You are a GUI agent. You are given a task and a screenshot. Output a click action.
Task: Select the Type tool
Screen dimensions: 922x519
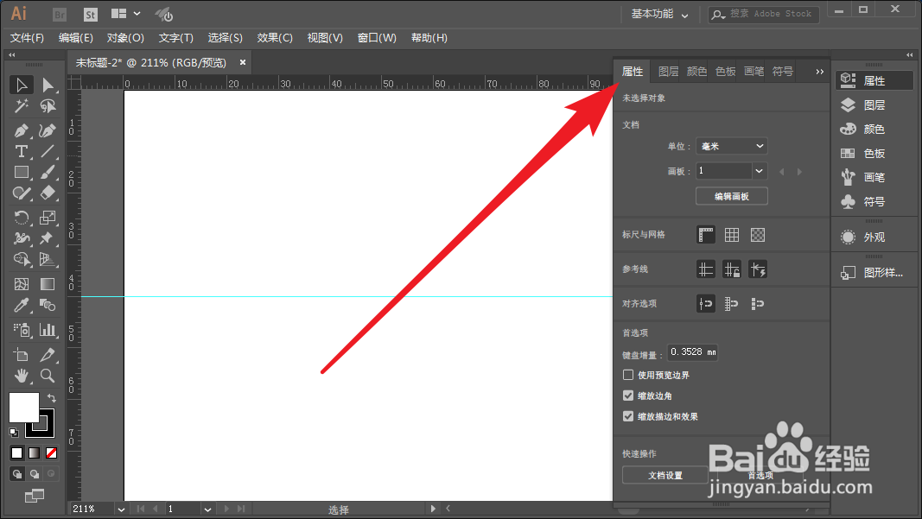[21, 152]
